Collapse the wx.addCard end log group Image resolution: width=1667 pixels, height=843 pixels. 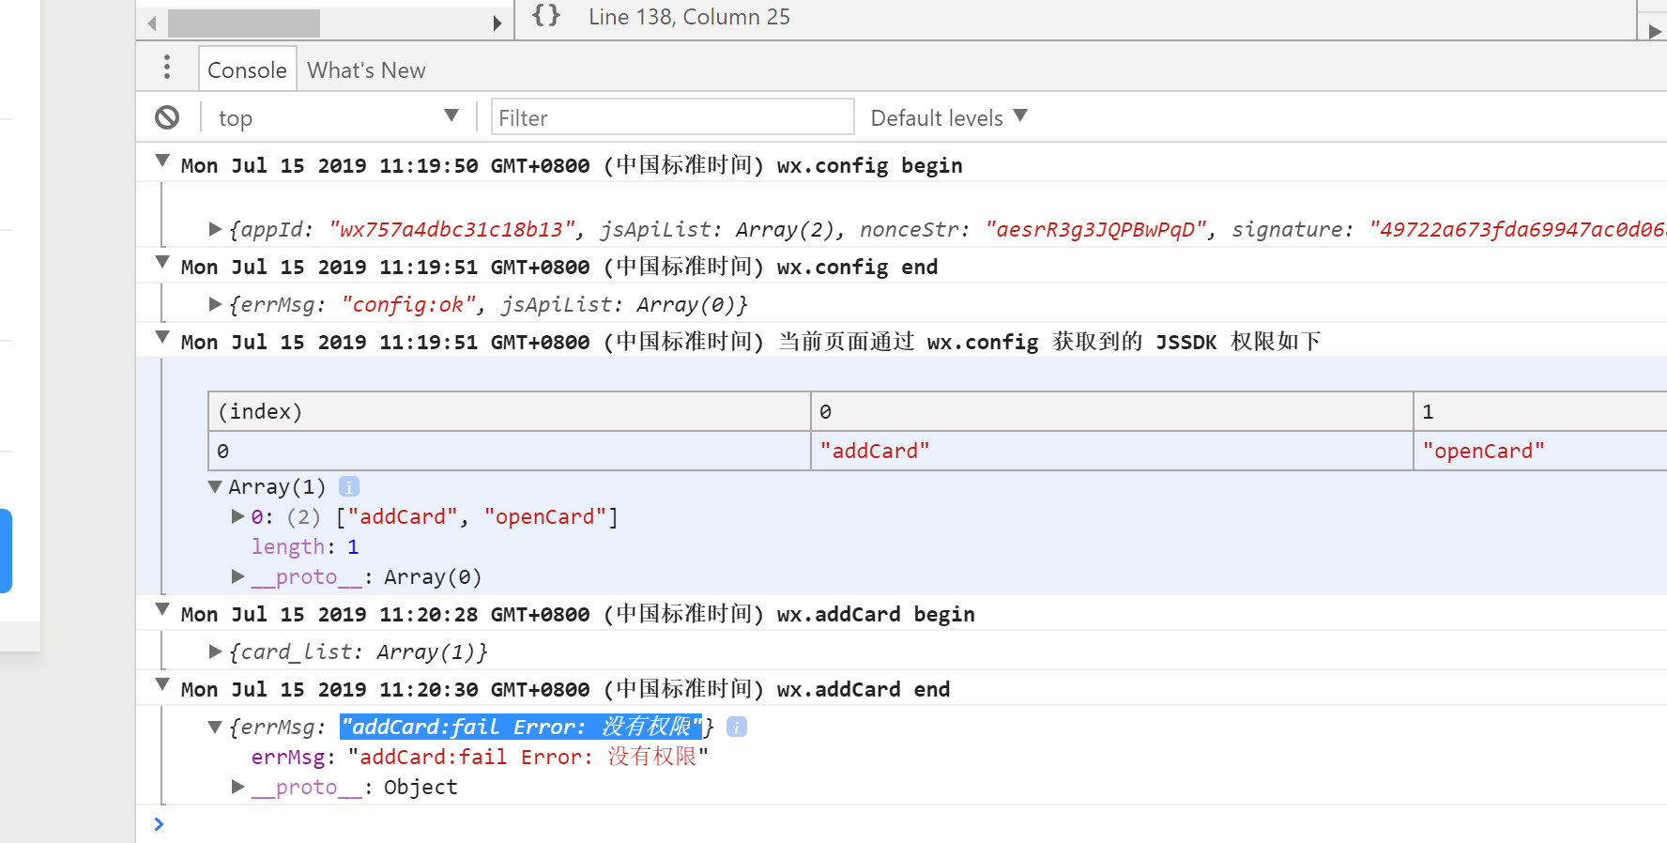pos(162,685)
